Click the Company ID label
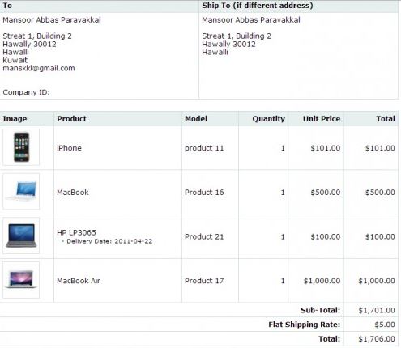This screenshot has width=401, height=348. tap(26, 92)
